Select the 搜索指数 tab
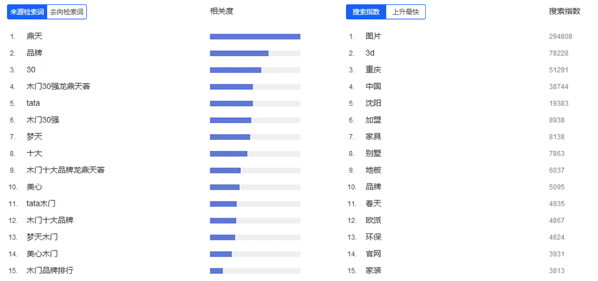Image resolution: width=598 pixels, height=281 pixels. click(x=366, y=12)
